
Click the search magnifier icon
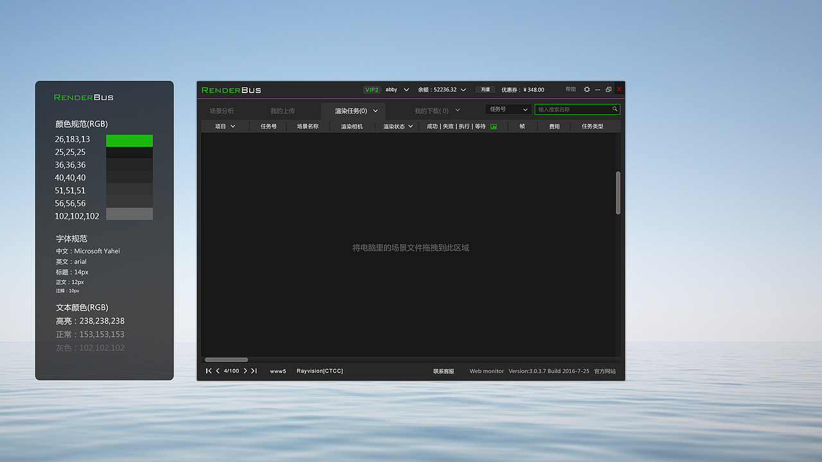pos(615,109)
